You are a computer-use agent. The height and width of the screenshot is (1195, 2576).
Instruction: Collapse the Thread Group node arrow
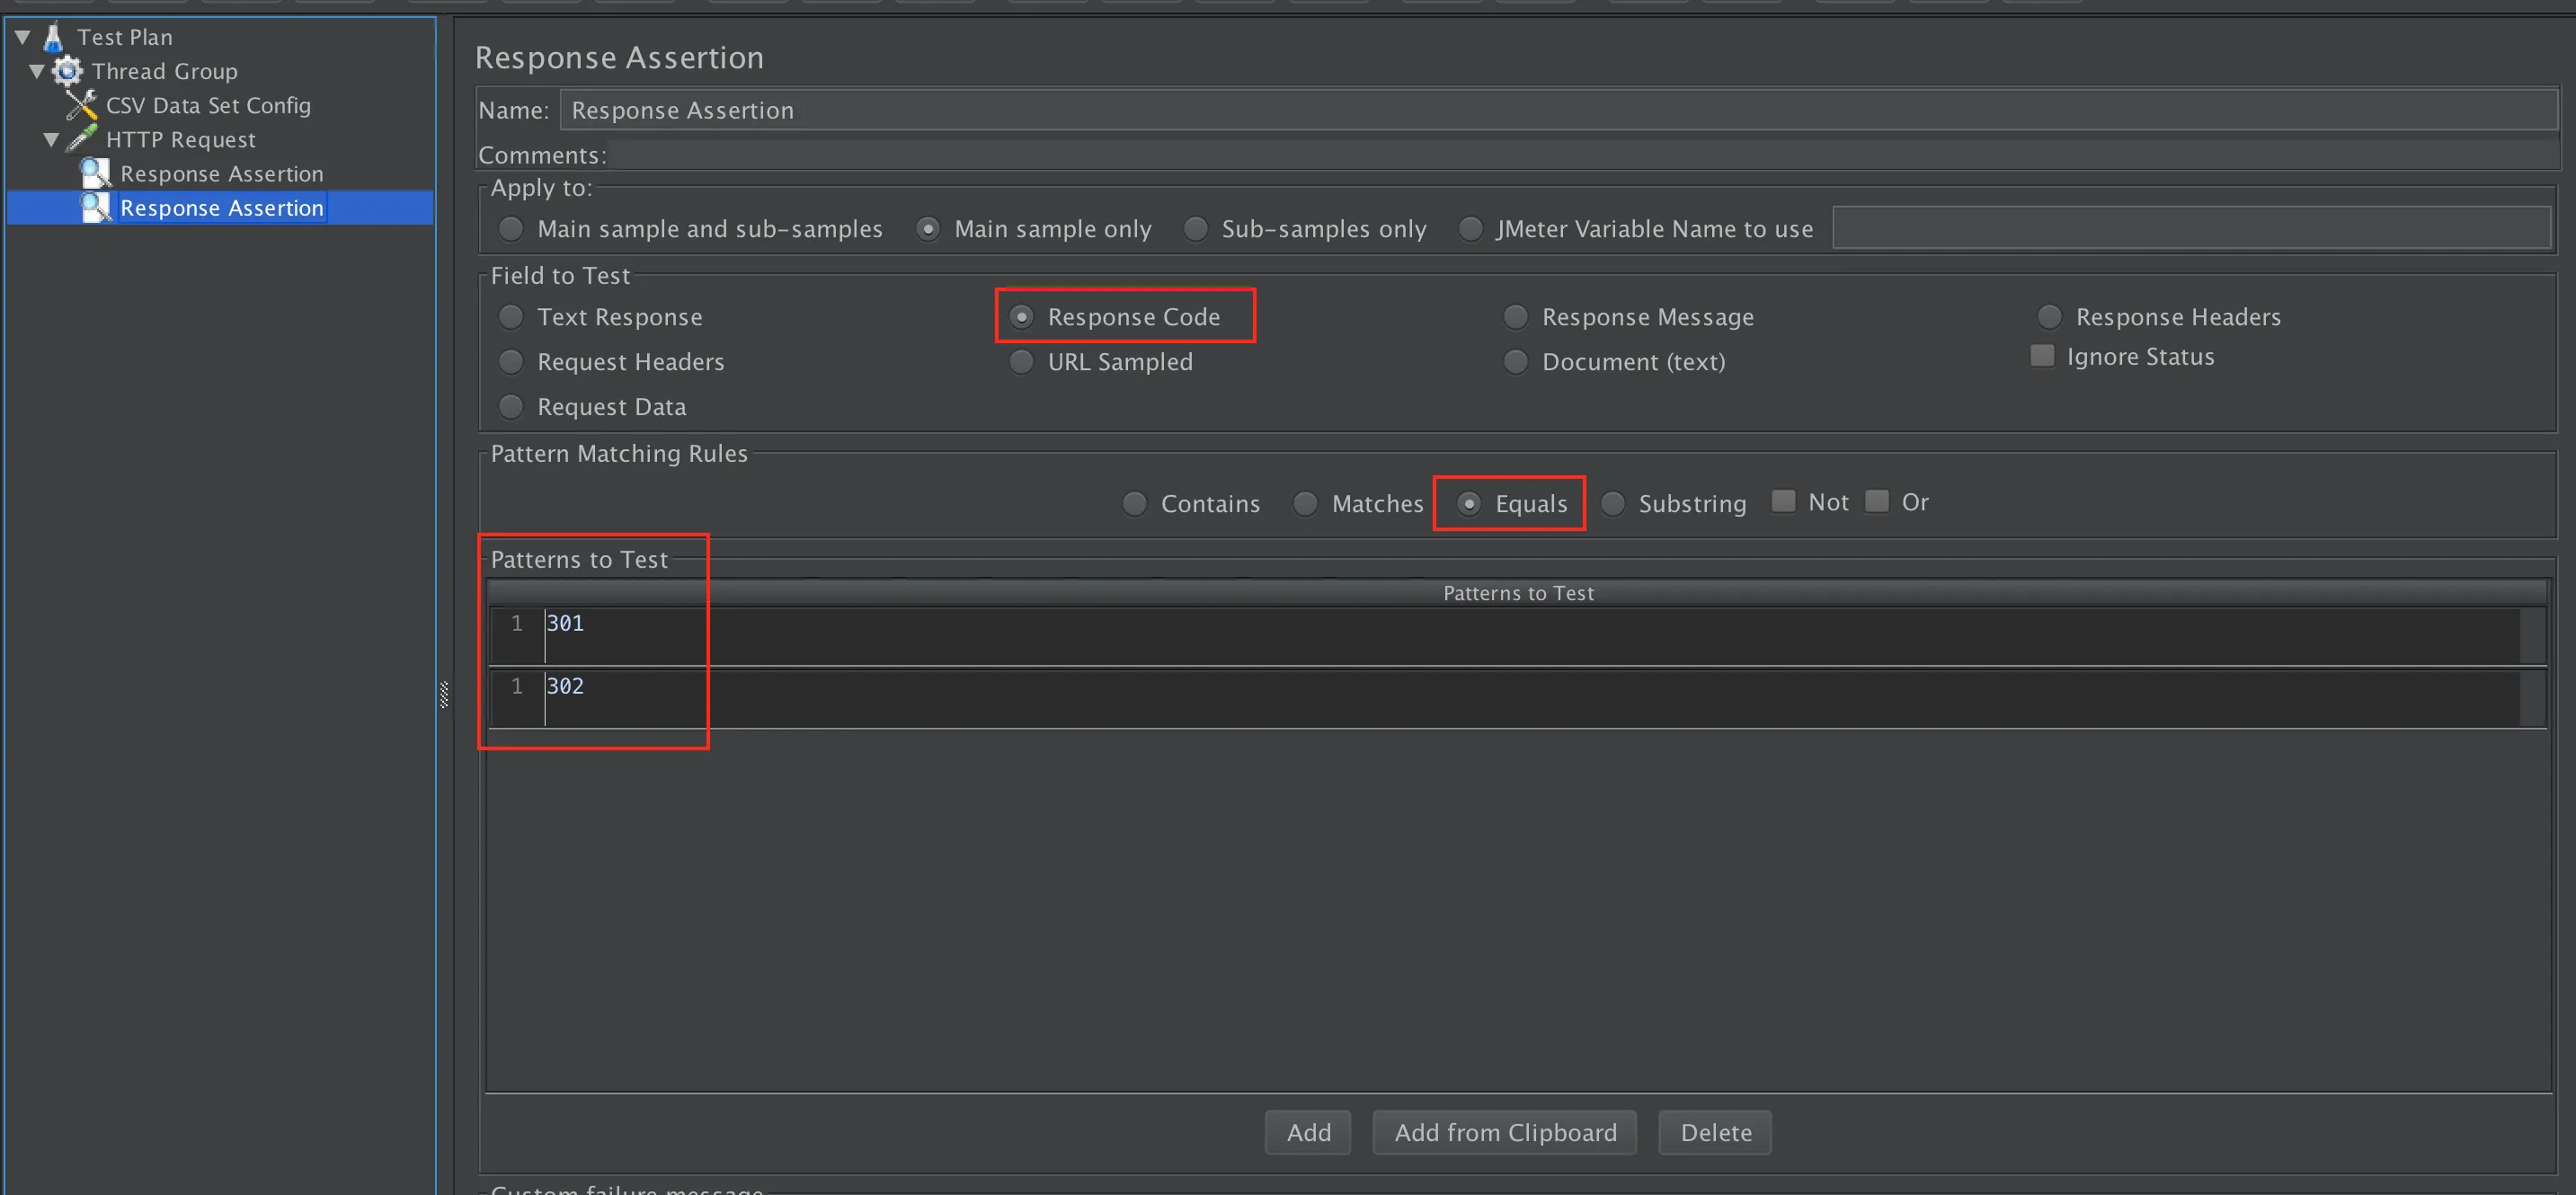37,71
